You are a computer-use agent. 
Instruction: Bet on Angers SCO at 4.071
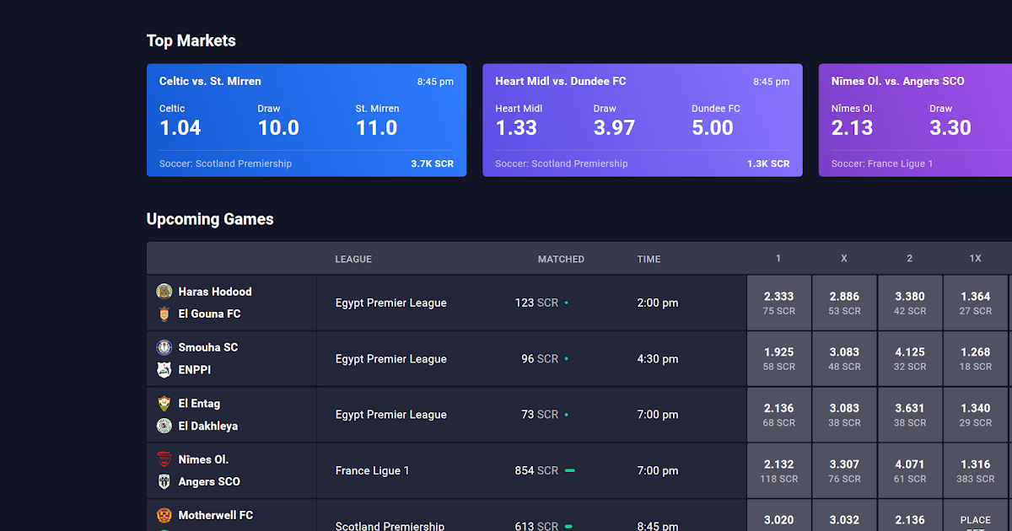(910, 470)
